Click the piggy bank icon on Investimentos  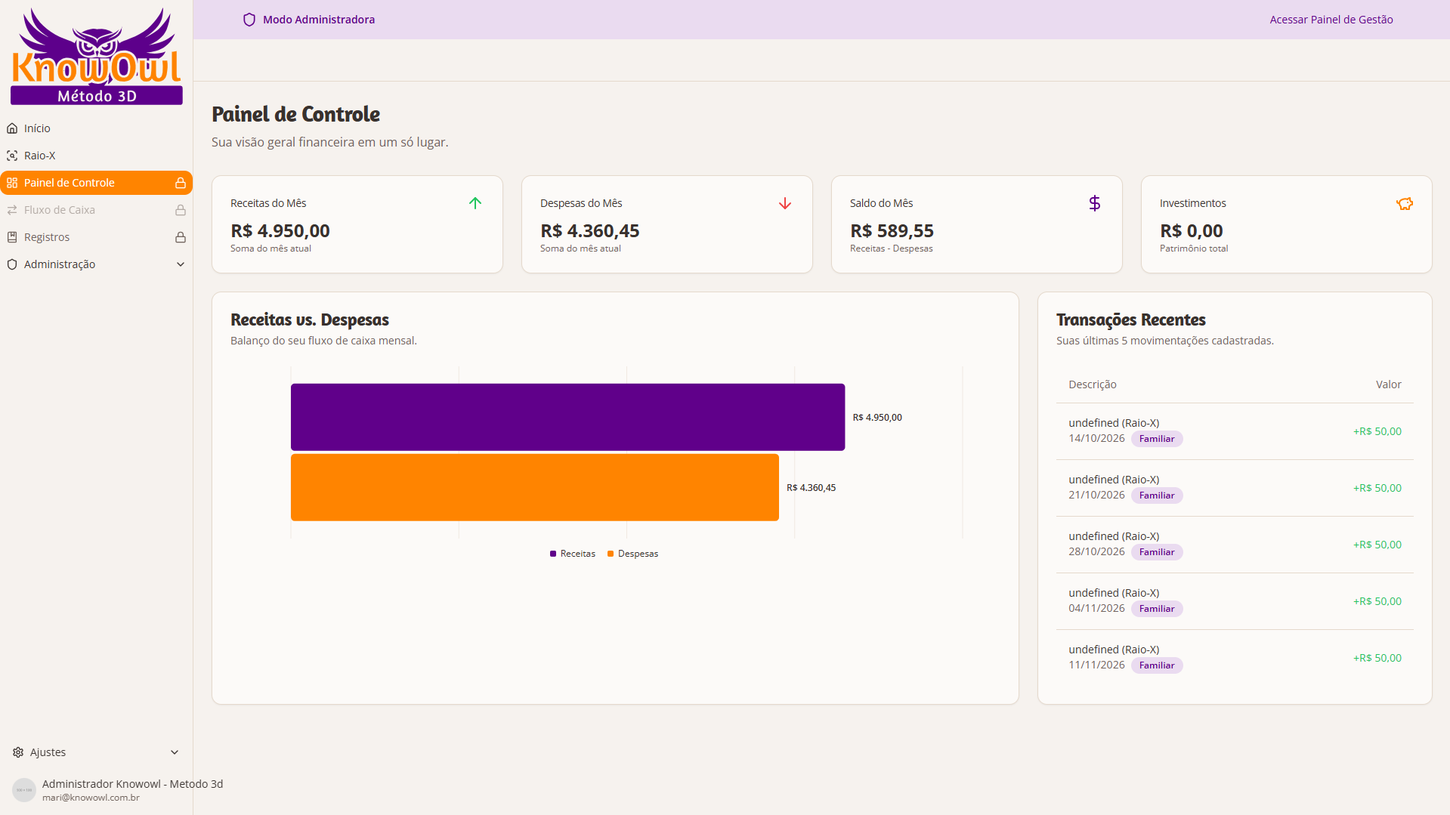(1405, 203)
